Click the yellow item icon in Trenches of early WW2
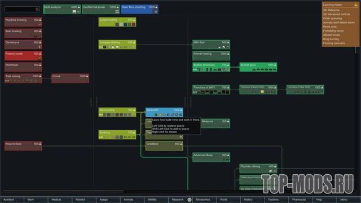Screen dimensions: 361x203 coord(262,92)
